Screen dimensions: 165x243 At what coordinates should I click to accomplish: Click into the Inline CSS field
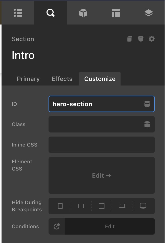click(x=101, y=145)
